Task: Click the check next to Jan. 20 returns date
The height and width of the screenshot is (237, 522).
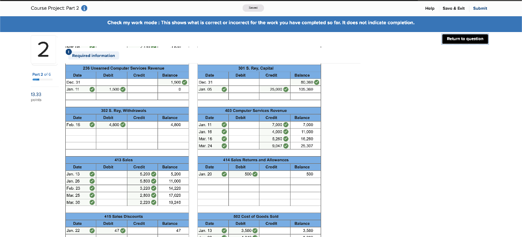Action: [224, 174]
